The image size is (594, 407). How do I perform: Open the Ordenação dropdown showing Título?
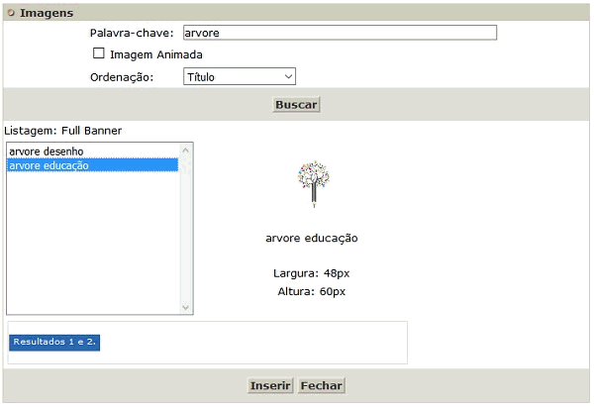239,76
